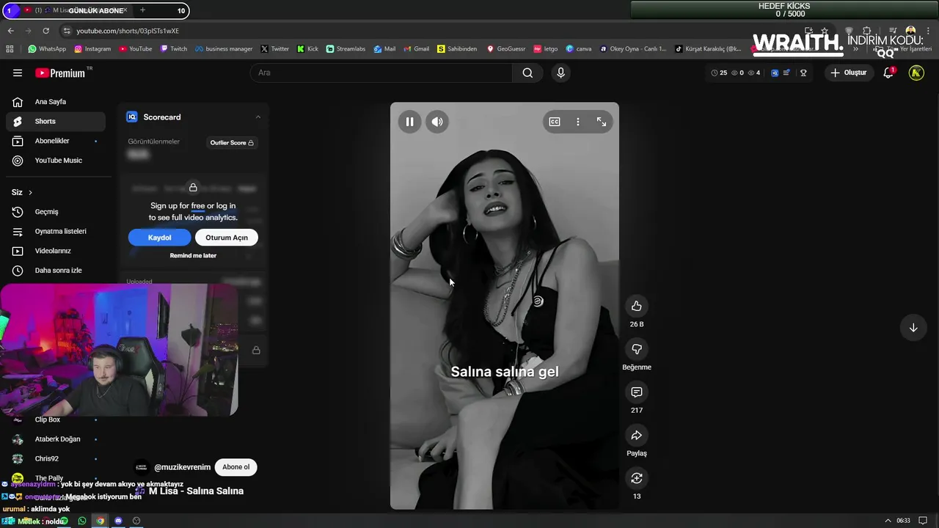Open the remix icon showing 13

tap(637, 478)
